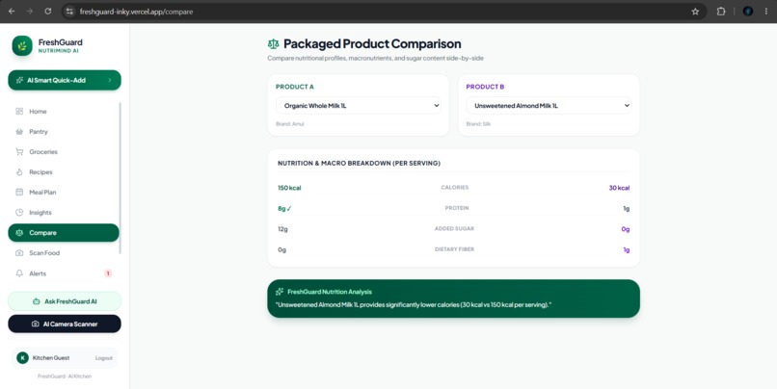
Task: Click the site information icon in address bar
Action: point(69,12)
